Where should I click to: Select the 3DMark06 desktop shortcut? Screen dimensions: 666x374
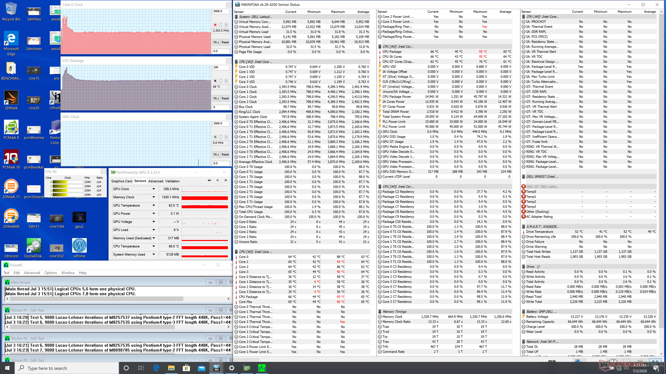tap(11, 219)
